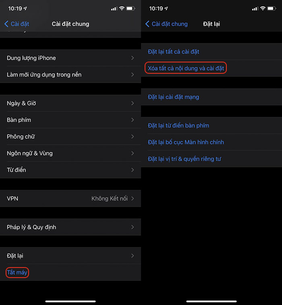This screenshot has width=282, height=305.
Task: Expand Ngày & Giờ chevron
Action: point(133,103)
